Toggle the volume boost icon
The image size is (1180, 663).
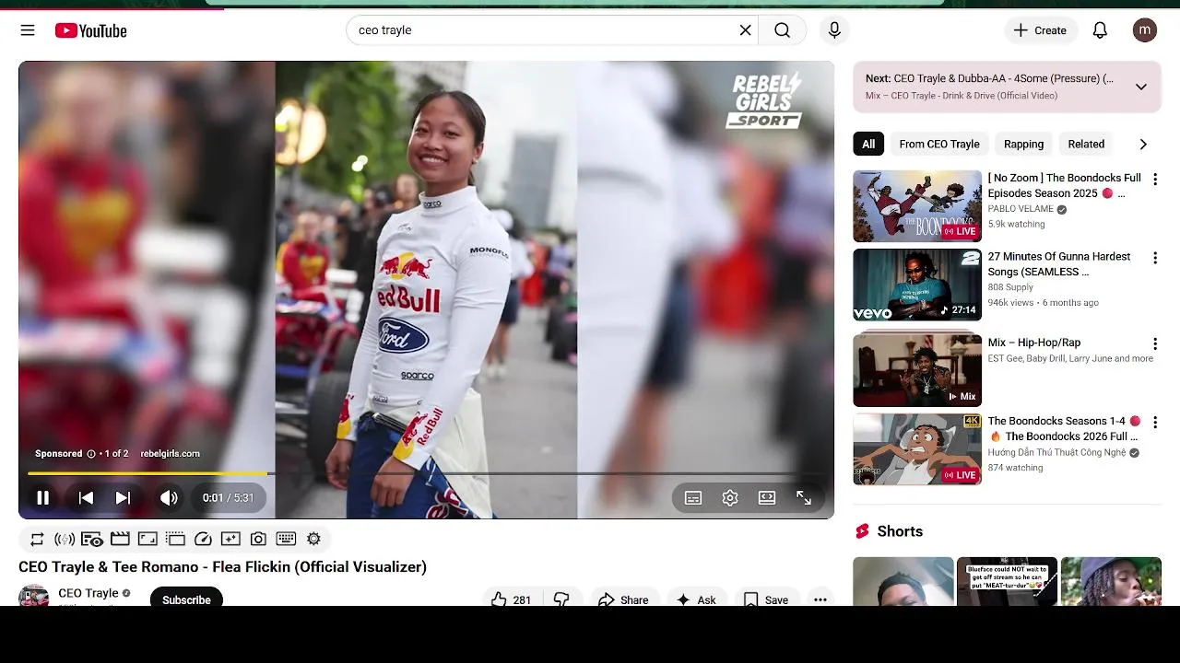(x=65, y=539)
